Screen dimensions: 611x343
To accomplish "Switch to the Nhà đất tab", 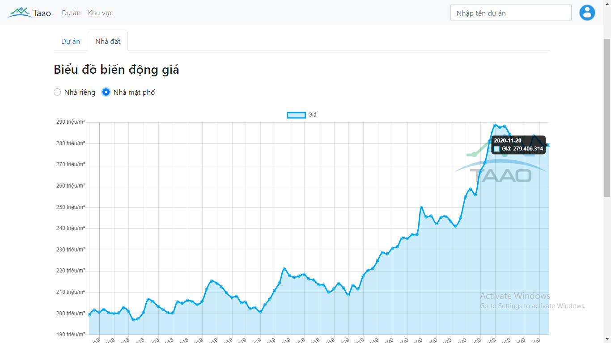I will [x=108, y=41].
